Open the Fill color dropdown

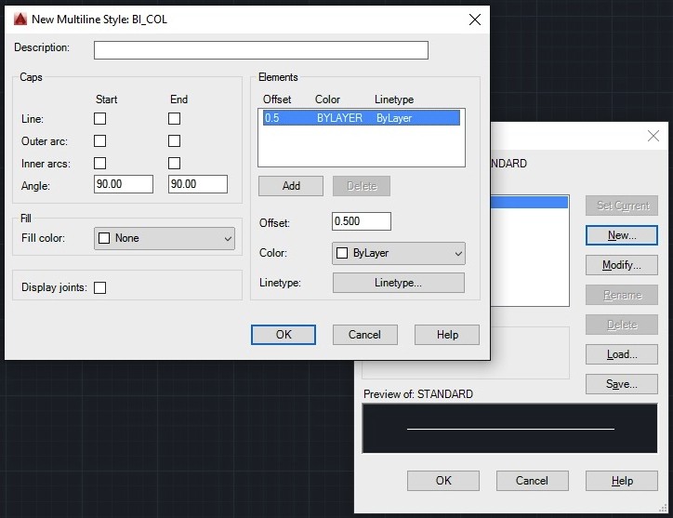(165, 238)
